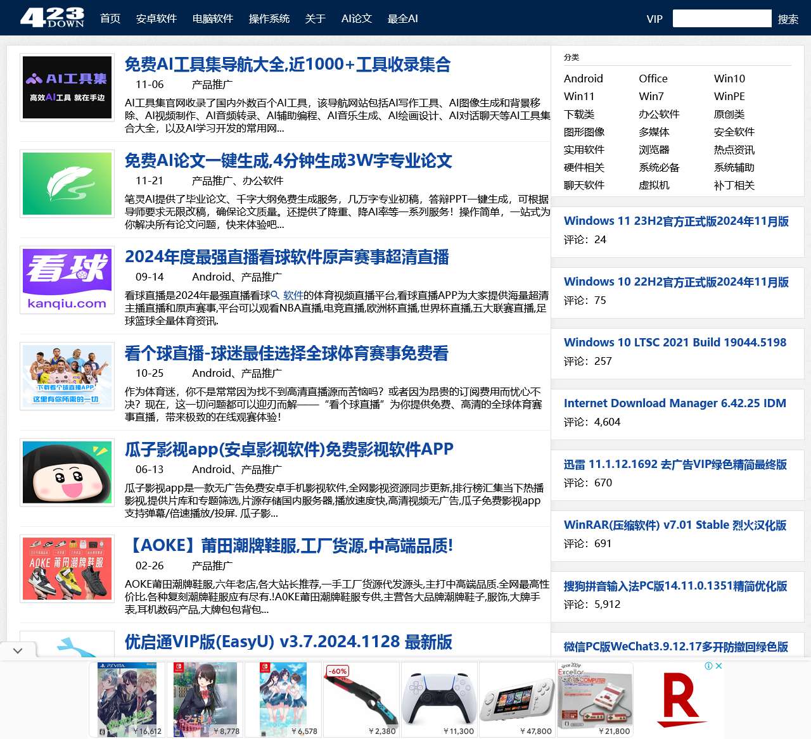The height and width of the screenshot is (739, 811).
Task: Click the search input field
Action: [x=722, y=18]
